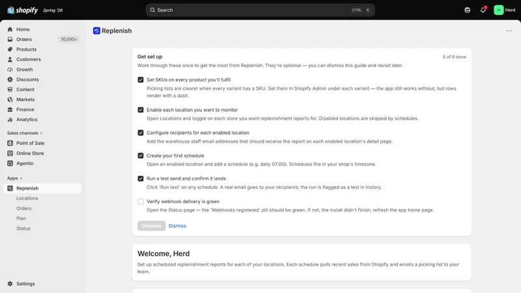Expand the Sales channels section
Screen dimensions: 521x293
pyautogui.click(x=25, y=133)
